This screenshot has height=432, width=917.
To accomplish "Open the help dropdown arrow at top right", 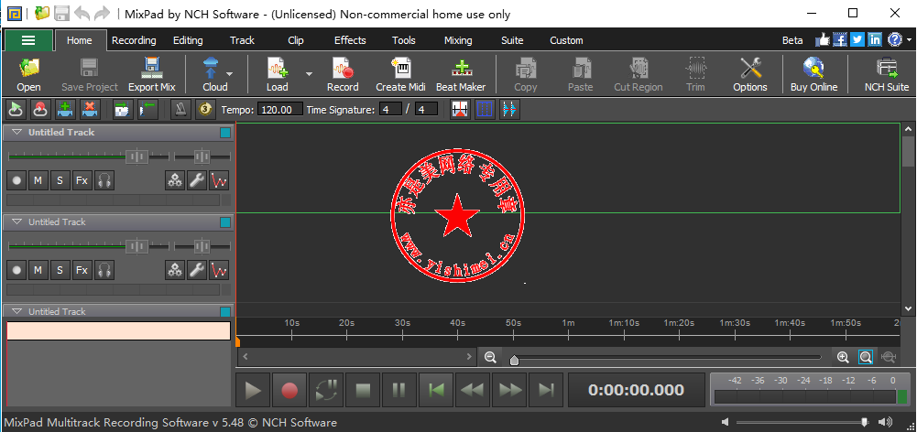I will pyautogui.click(x=908, y=40).
